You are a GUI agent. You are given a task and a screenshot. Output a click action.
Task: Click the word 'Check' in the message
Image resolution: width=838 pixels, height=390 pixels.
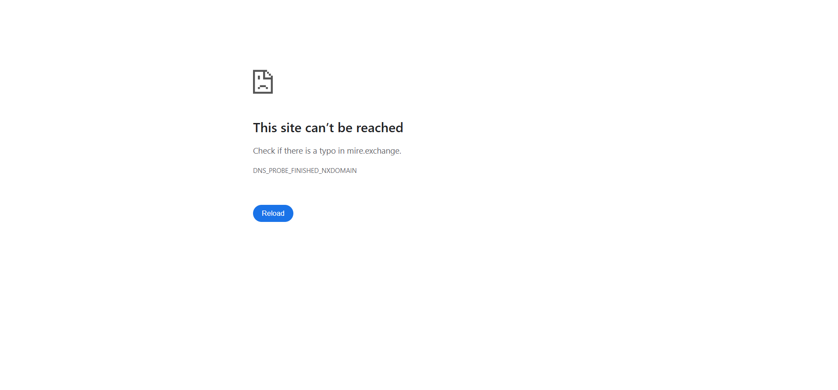(264, 151)
